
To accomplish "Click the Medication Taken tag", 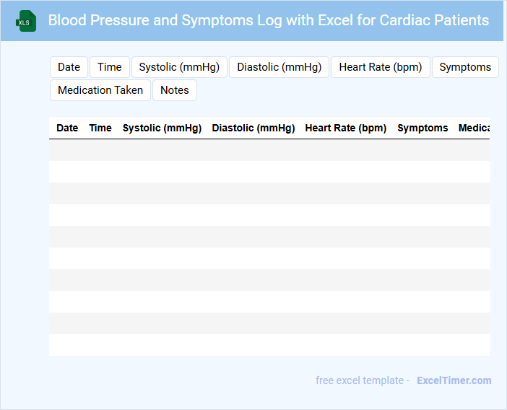I will 100,90.
